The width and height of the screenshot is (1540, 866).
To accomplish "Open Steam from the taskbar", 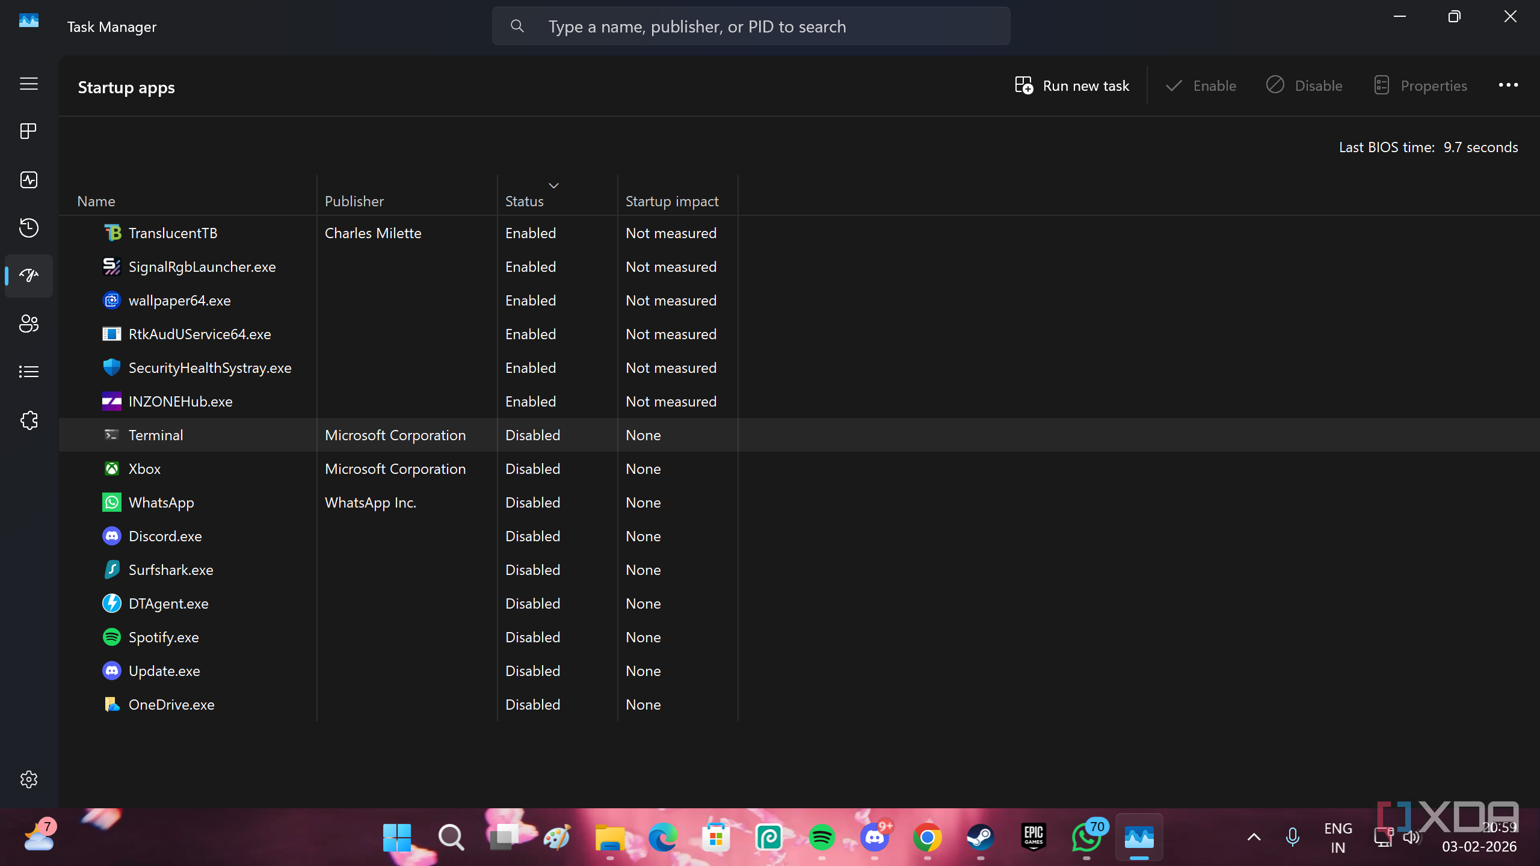I will (981, 837).
